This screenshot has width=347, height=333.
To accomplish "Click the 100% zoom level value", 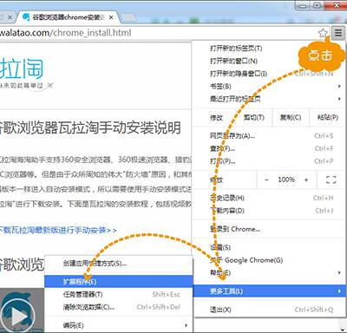I will pyautogui.click(x=286, y=180).
